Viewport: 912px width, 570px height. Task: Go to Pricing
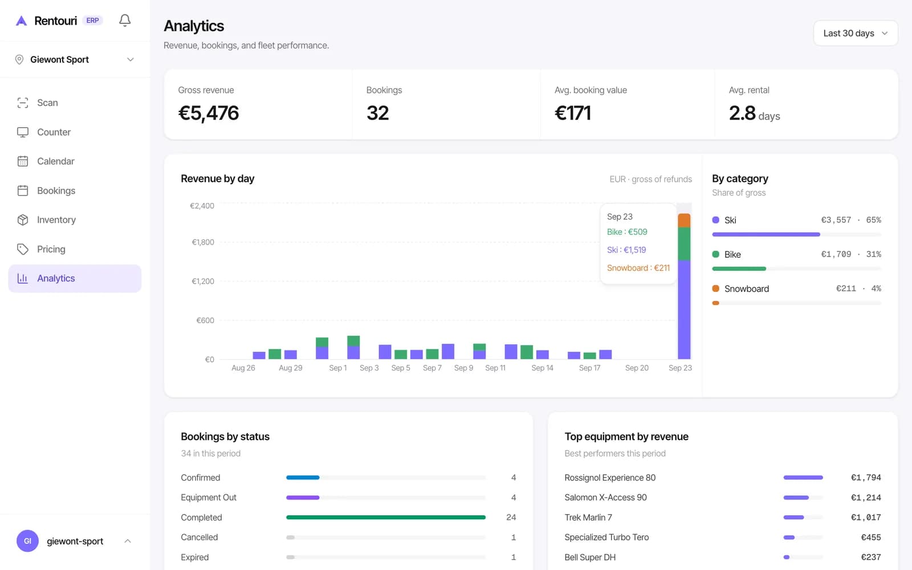click(75, 249)
